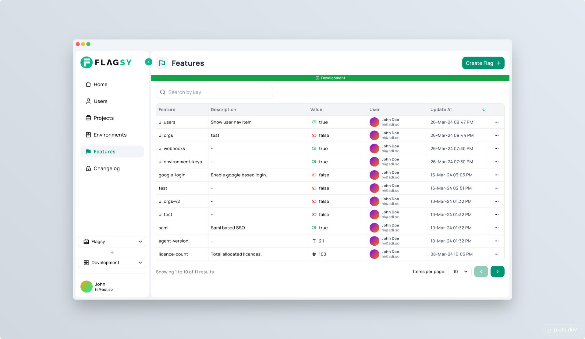Click the three-dots menu for saml feature
The height and width of the screenshot is (339, 585).
[496, 228]
